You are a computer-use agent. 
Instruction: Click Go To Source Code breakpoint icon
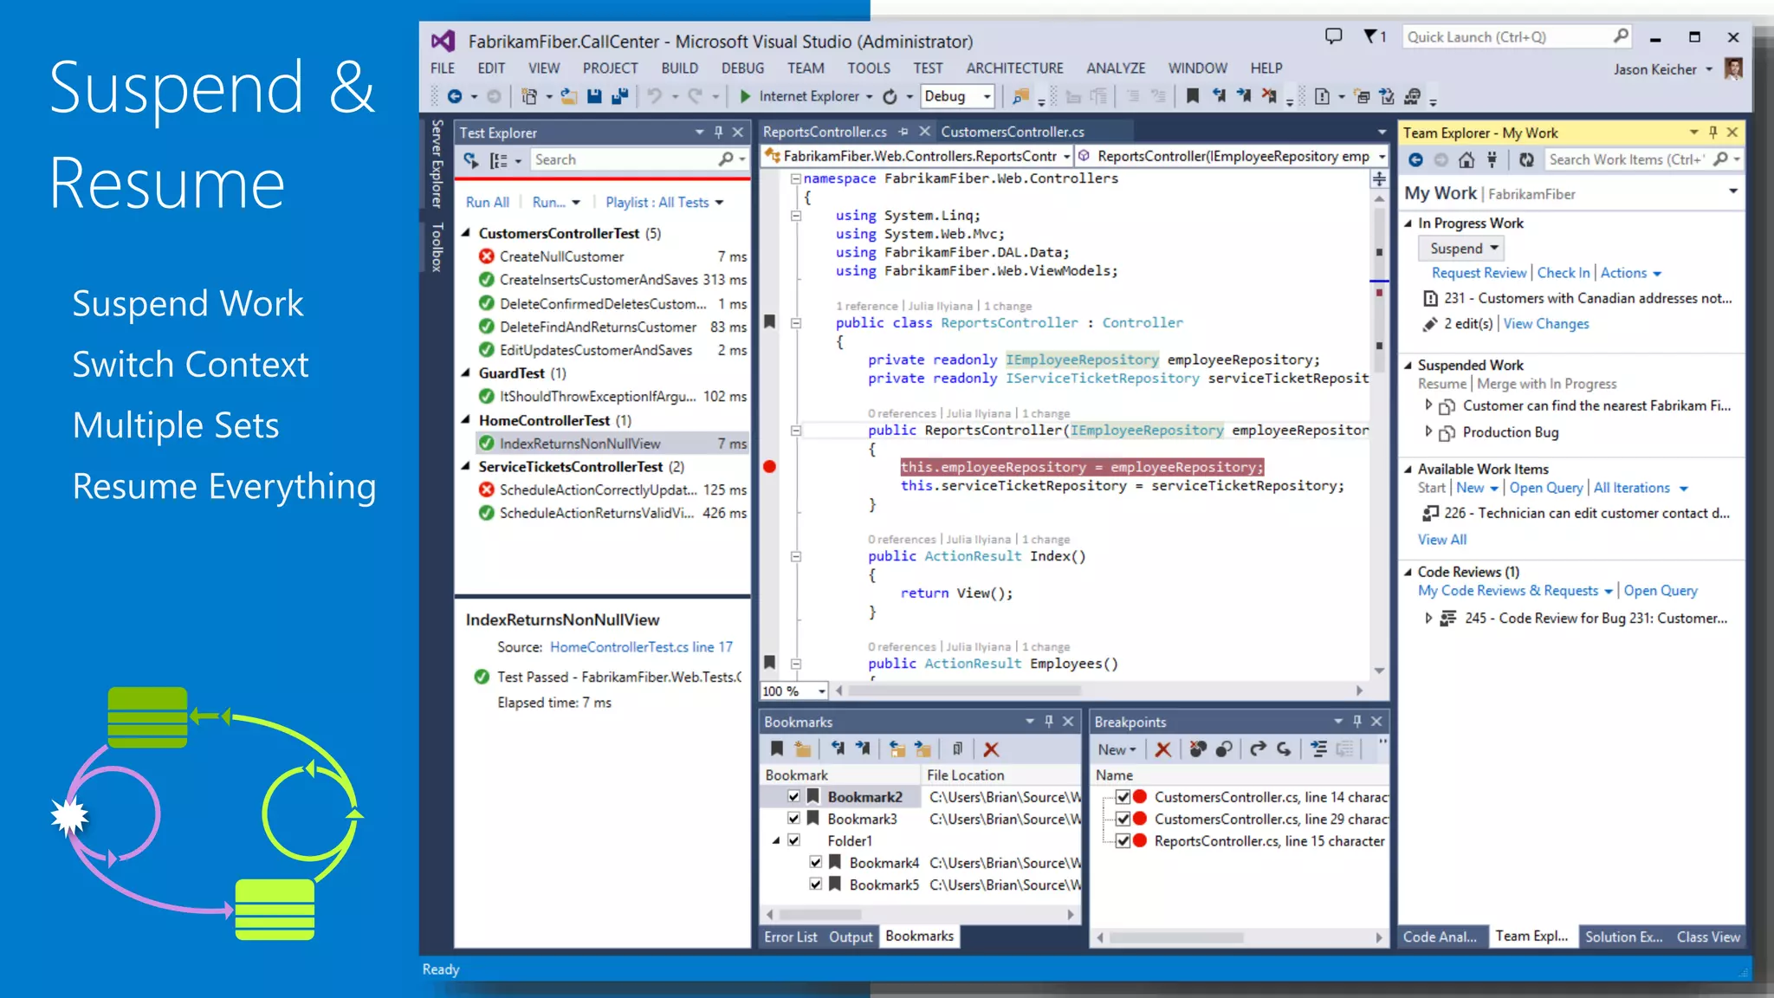(x=1258, y=748)
